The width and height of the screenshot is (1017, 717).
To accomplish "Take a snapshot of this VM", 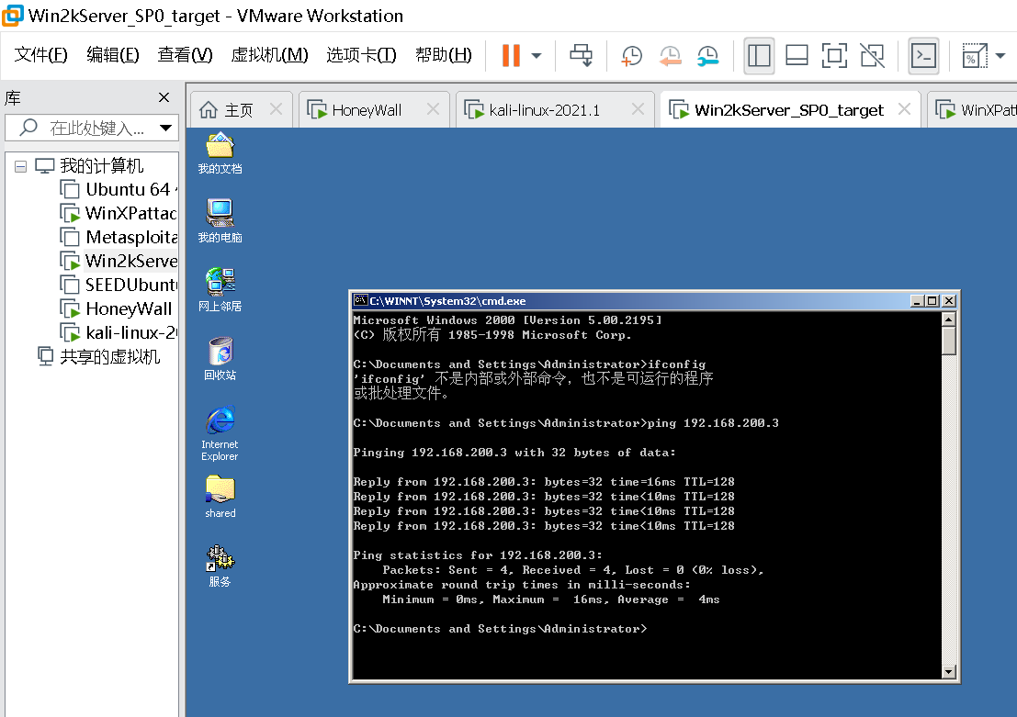I will [631, 56].
